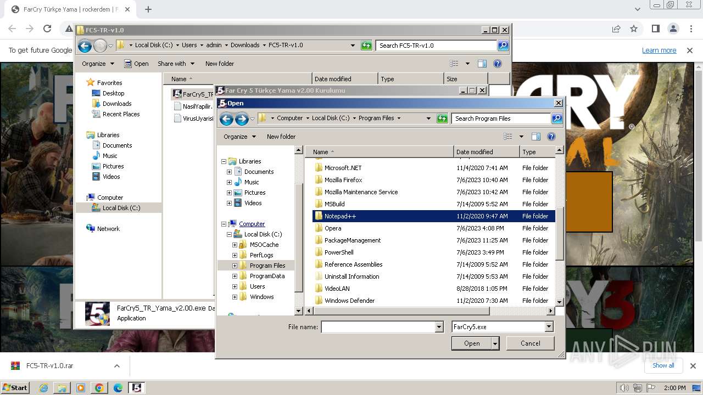The height and width of the screenshot is (395, 703).
Task: Click the volume icon in system tray
Action: click(624, 388)
